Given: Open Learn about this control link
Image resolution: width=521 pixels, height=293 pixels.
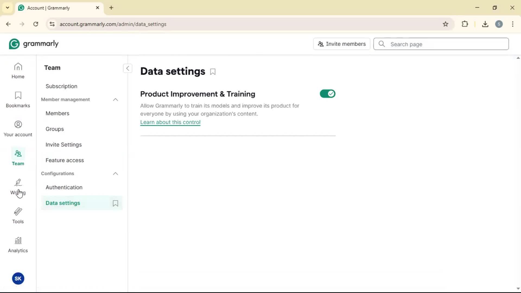Looking at the screenshot, I should pyautogui.click(x=170, y=122).
